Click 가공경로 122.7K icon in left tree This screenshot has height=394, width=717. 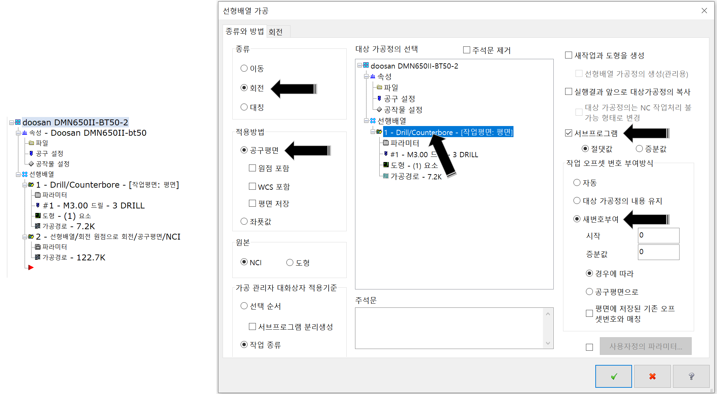click(x=38, y=257)
